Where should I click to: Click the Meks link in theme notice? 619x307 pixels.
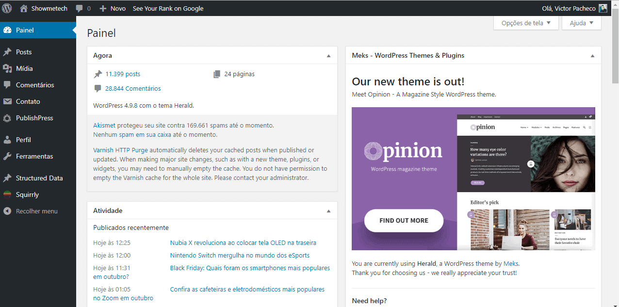pos(511,264)
